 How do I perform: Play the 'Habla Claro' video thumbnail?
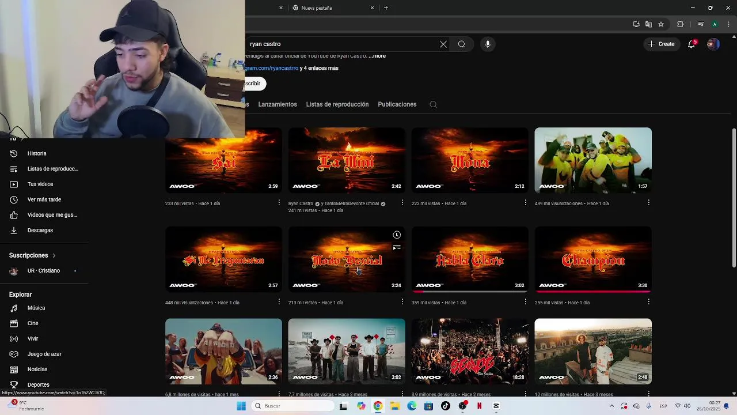pos(470,259)
